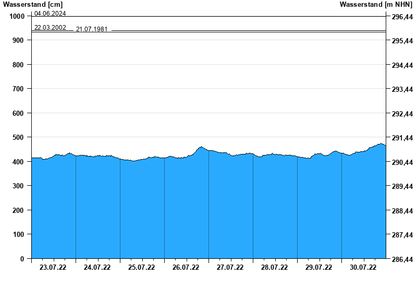Image resolution: width=417 pixels, height=287 pixels.
Task: Select the 28.07.22 date label
Action: click(275, 268)
